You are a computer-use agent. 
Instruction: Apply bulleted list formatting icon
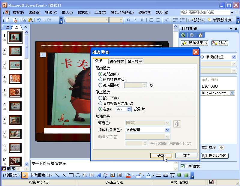pos(158,20)
